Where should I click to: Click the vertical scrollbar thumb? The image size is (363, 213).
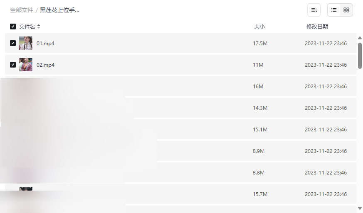(x=360, y=55)
